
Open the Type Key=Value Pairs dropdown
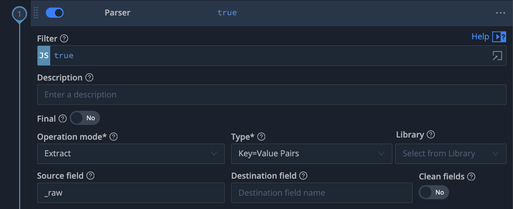[x=311, y=154]
